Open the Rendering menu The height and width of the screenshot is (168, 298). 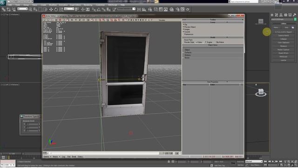tap(88, 5)
